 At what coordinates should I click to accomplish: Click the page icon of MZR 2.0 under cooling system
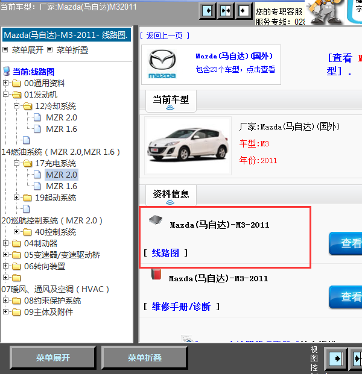(x=37, y=117)
